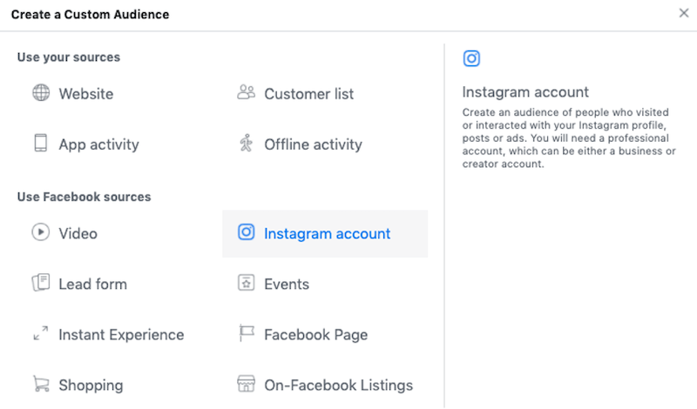
Task: Close the Create a Custom Audience dialog
Action: pyautogui.click(x=683, y=14)
